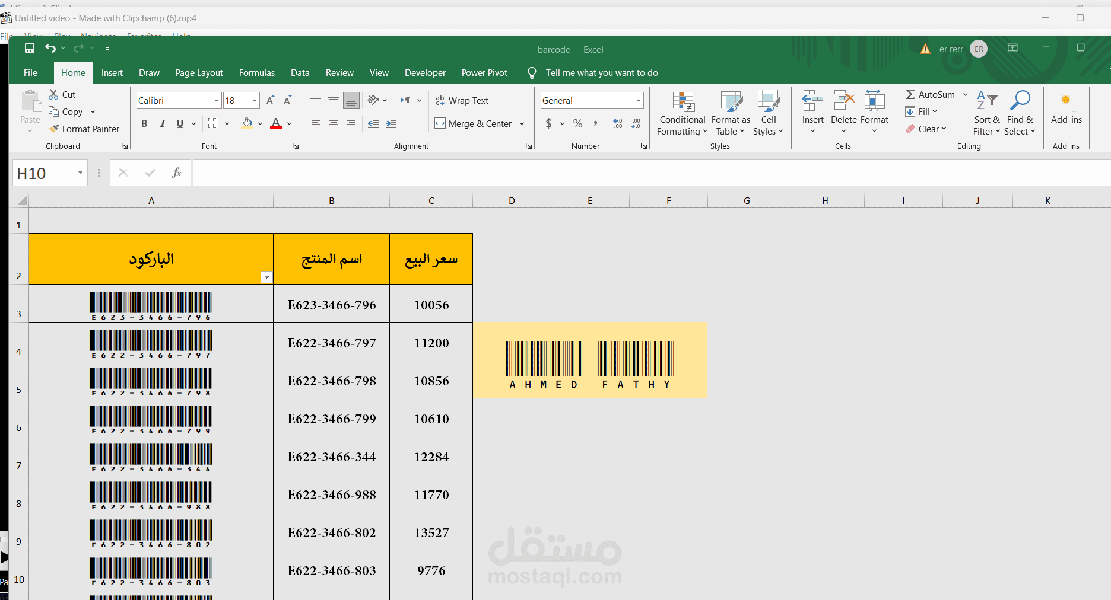The height and width of the screenshot is (600, 1111).
Task: Expand the Number Format dropdown showing General
Action: point(639,100)
